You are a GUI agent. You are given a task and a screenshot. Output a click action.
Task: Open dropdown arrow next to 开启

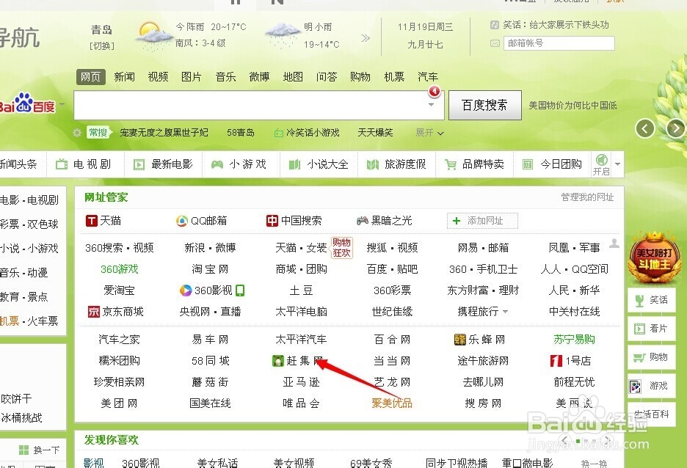617,164
